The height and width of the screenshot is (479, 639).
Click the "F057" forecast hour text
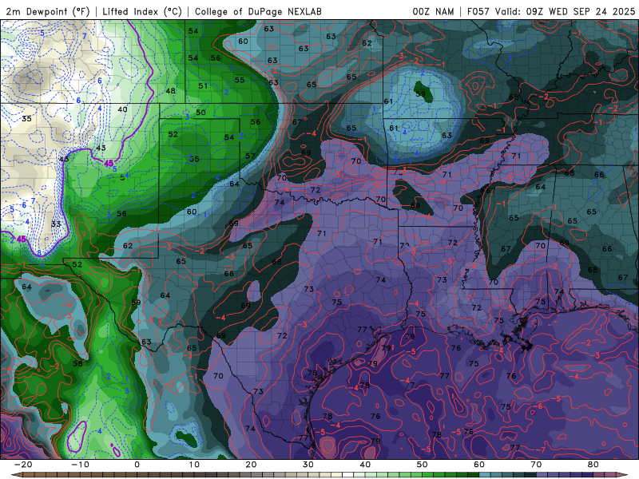[x=478, y=12]
